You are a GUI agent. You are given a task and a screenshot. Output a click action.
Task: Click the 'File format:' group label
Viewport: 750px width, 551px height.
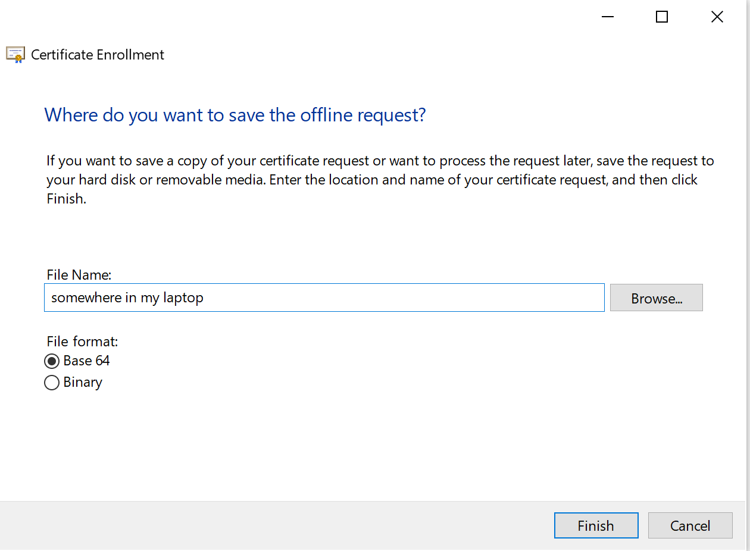point(82,342)
